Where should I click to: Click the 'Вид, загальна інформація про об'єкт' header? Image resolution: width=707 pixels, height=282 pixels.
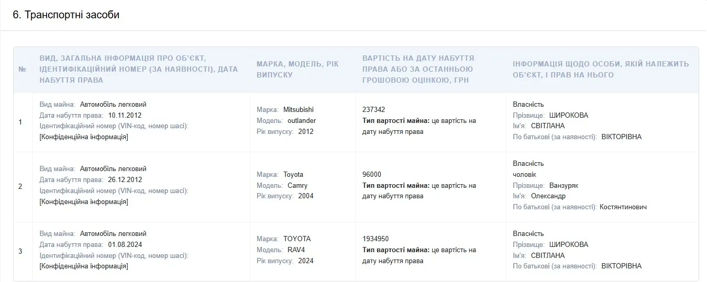(139, 69)
